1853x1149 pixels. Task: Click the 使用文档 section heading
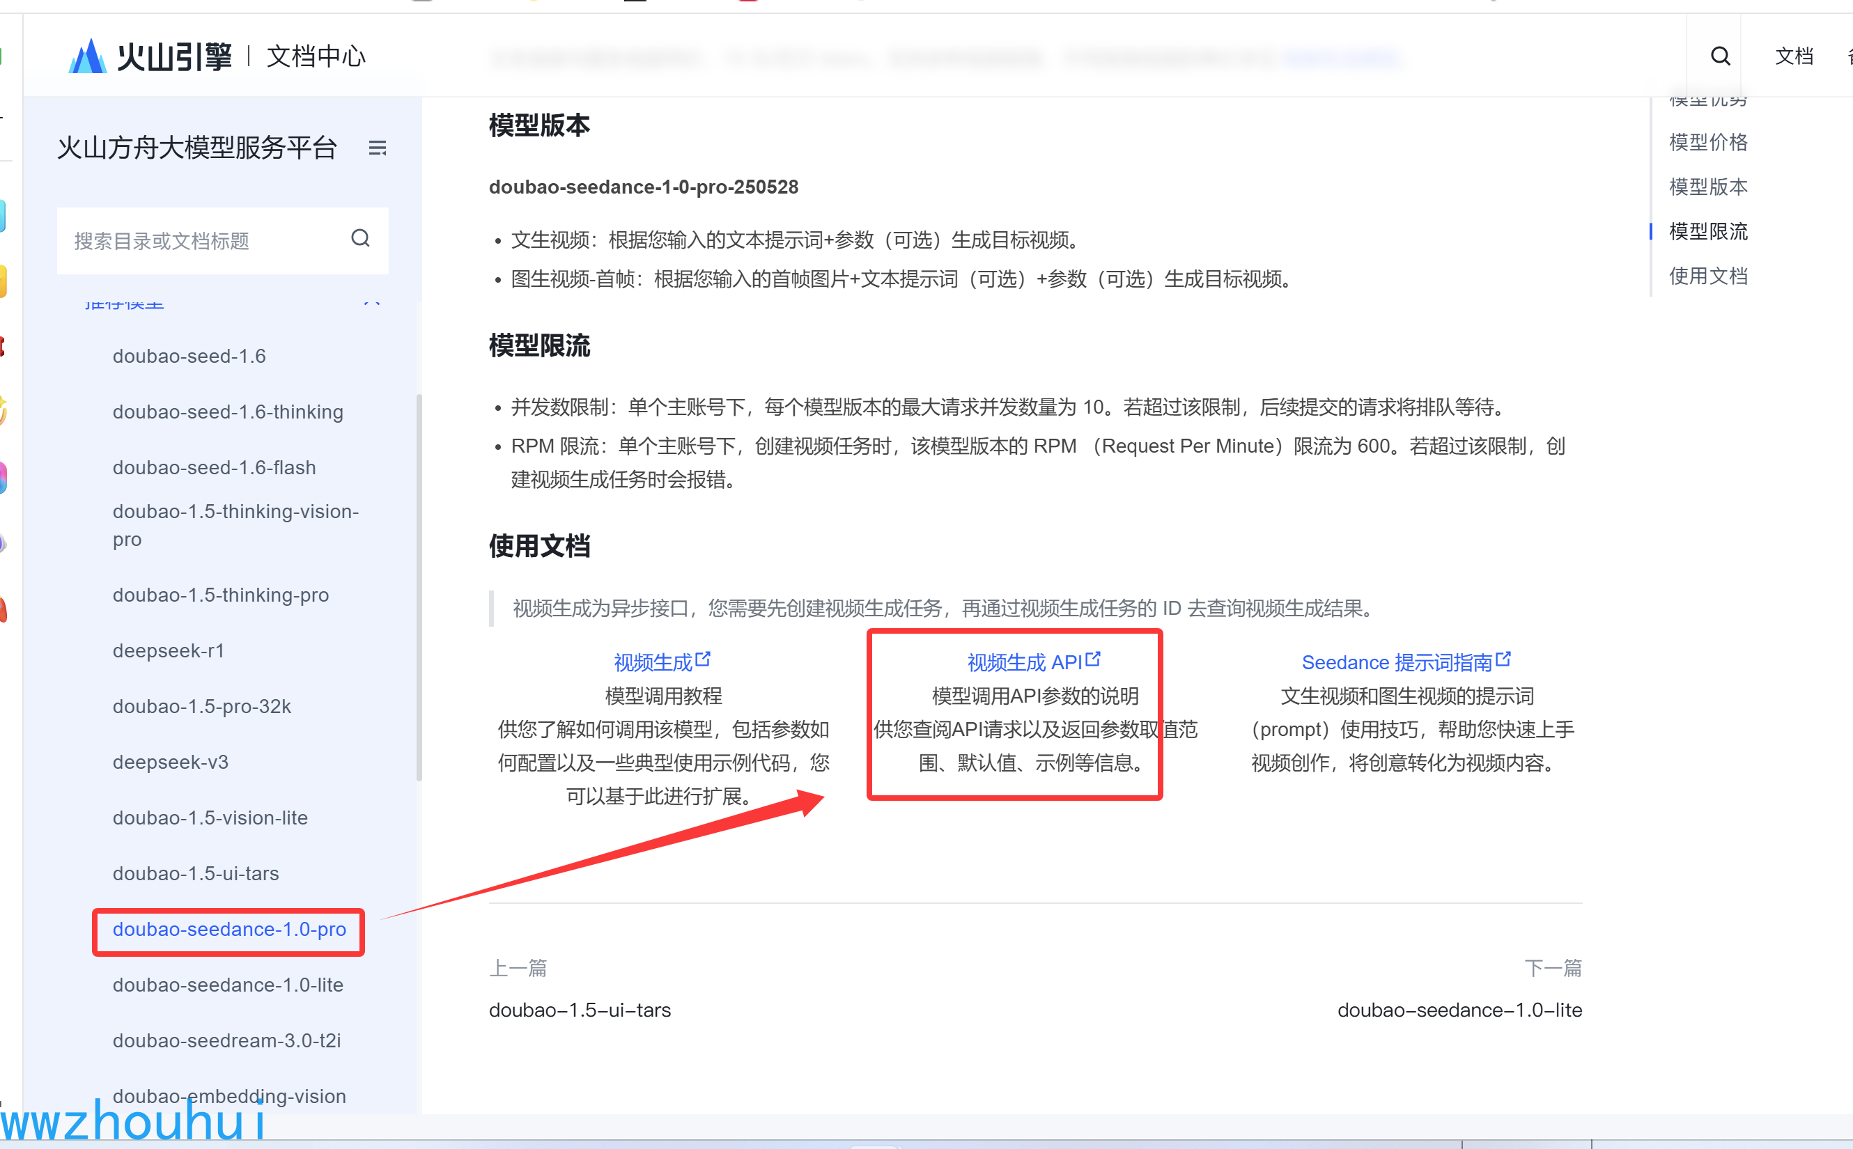click(539, 546)
